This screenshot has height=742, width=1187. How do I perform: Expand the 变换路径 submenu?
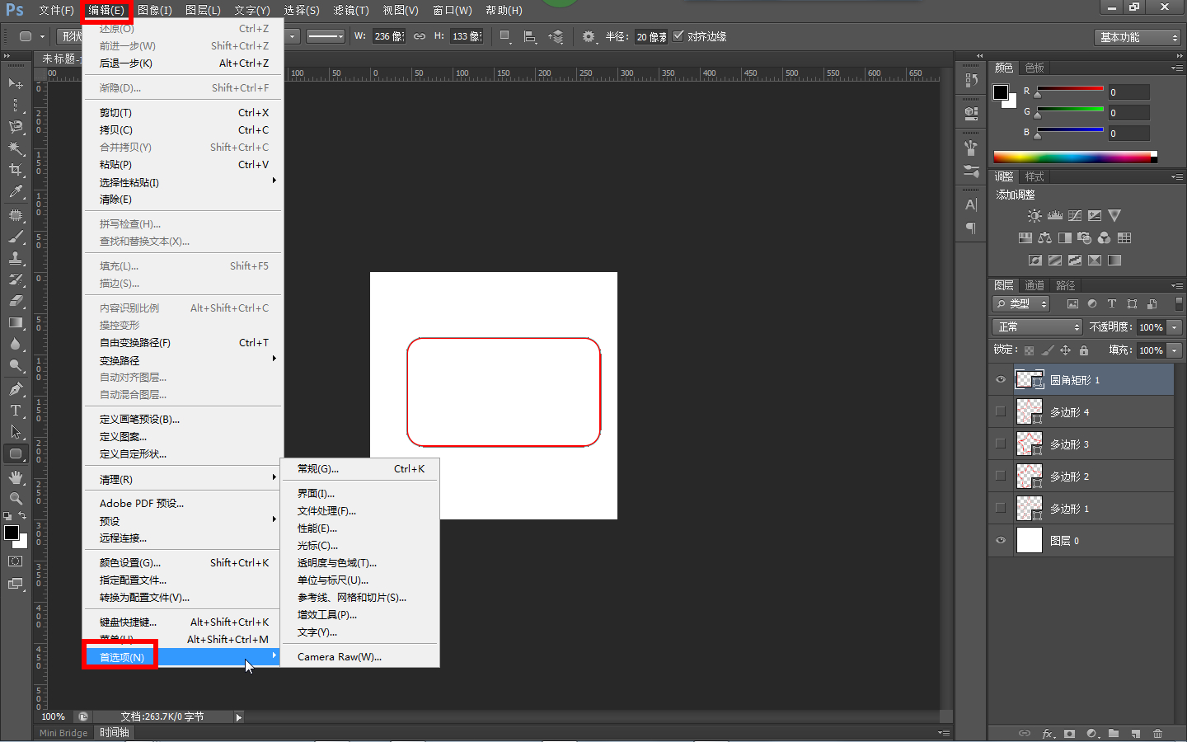click(183, 360)
